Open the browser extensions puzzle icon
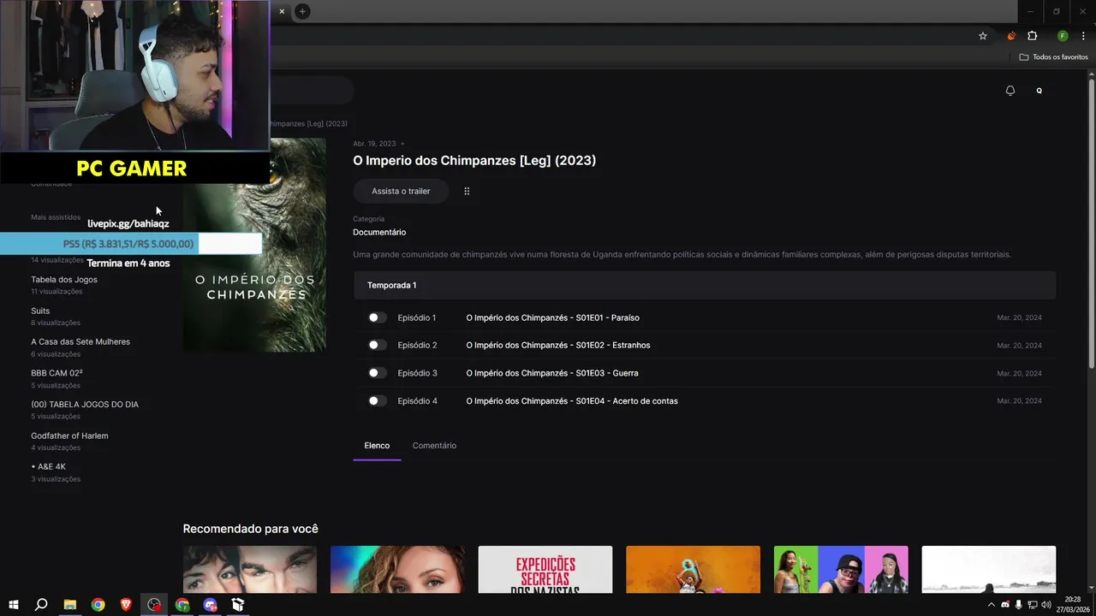 [1033, 36]
